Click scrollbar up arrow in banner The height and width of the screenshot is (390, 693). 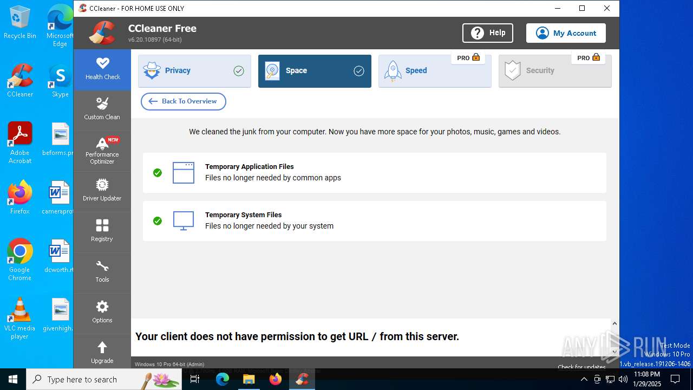[x=614, y=323]
